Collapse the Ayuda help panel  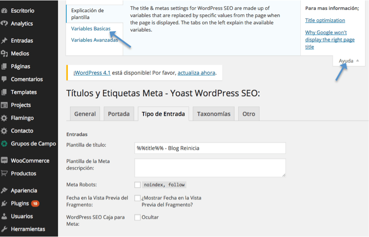(x=349, y=61)
